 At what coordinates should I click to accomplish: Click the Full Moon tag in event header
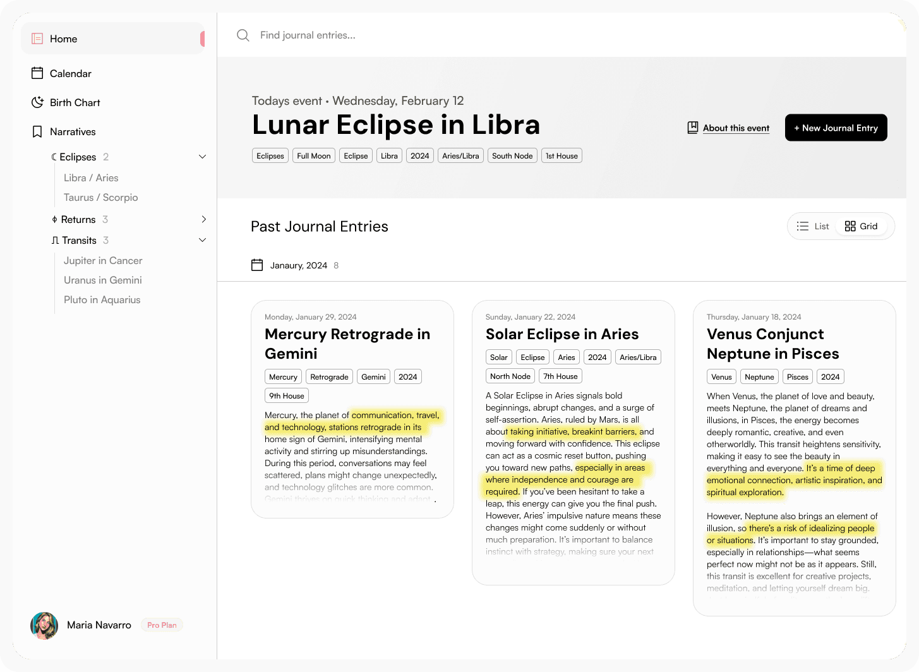(x=314, y=156)
